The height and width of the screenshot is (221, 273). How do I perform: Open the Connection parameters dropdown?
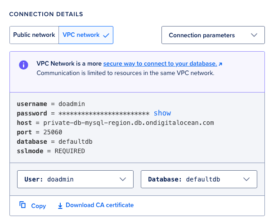coord(213,35)
